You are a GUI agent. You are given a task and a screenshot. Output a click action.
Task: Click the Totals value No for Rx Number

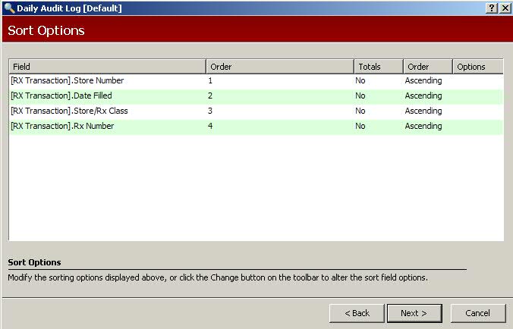click(360, 127)
